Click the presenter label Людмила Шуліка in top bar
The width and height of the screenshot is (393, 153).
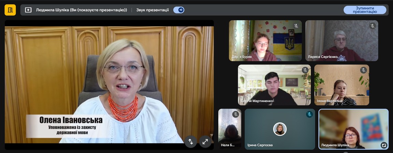coord(81,10)
